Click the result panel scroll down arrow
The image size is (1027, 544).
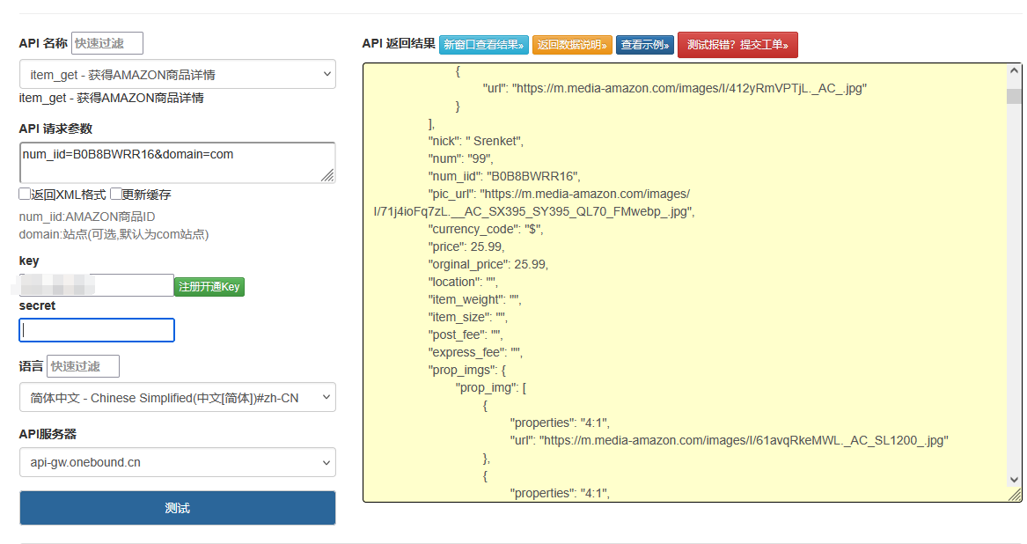click(x=1014, y=480)
